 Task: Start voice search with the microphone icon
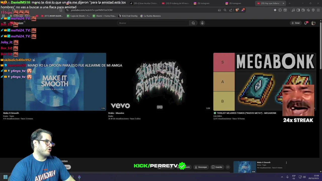point(202,23)
